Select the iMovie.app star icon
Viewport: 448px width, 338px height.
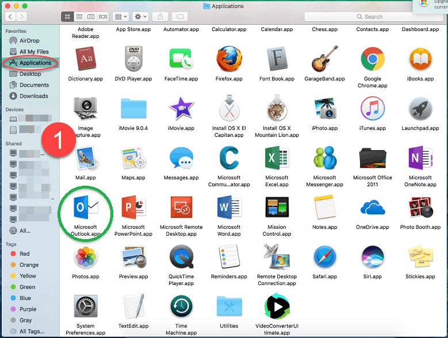coord(181,108)
